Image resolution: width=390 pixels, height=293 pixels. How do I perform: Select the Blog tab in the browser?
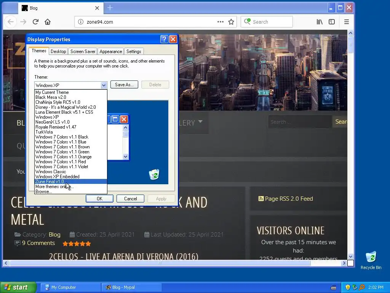(x=61, y=8)
